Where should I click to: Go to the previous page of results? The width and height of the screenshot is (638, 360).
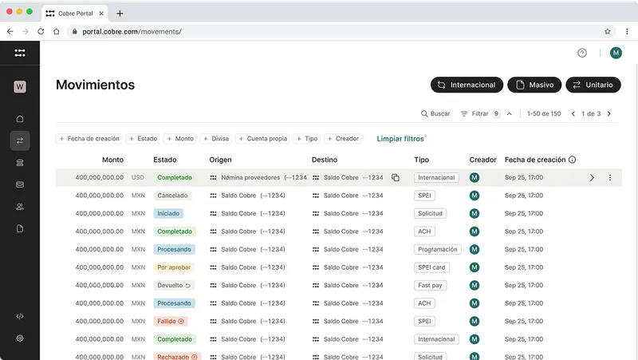[x=573, y=113]
